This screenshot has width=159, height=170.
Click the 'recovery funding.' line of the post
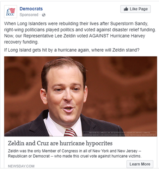pyautogui.click(x=21, y=42)
